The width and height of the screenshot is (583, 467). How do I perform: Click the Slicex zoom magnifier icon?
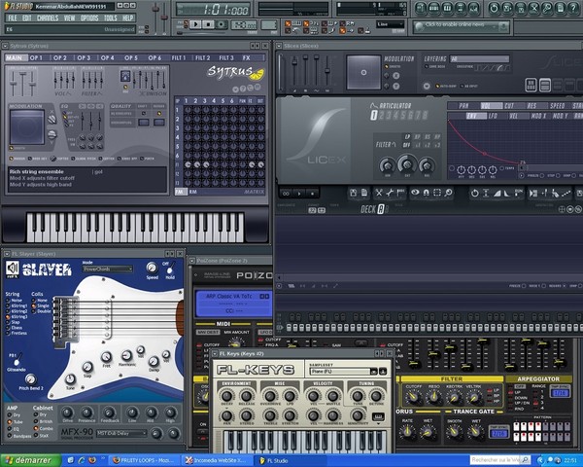pos(448,193)
